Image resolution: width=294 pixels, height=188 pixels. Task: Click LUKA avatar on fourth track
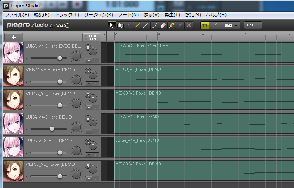tap(13, 123)
